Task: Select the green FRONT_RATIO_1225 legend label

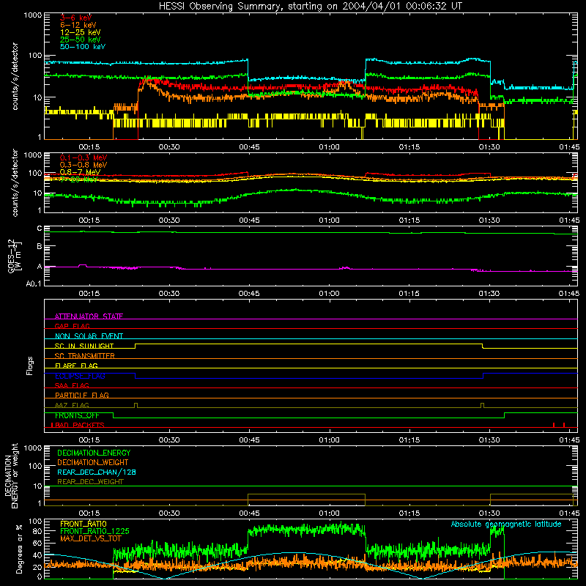Action: coord(94,531)
